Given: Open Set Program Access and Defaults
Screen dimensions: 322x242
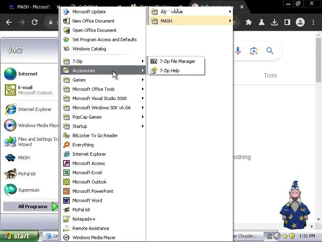Looking at the screenshot, I should tap(103, 40).
